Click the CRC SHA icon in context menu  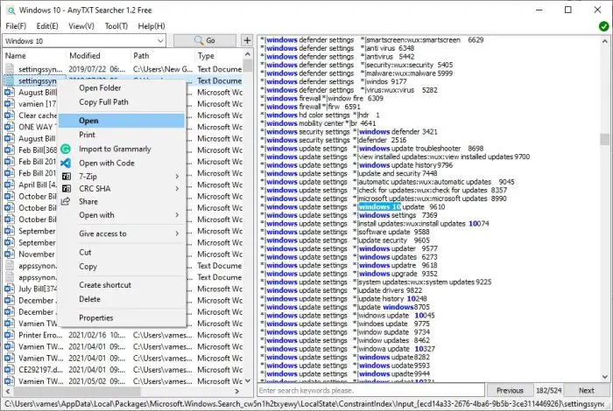point(67,189)
